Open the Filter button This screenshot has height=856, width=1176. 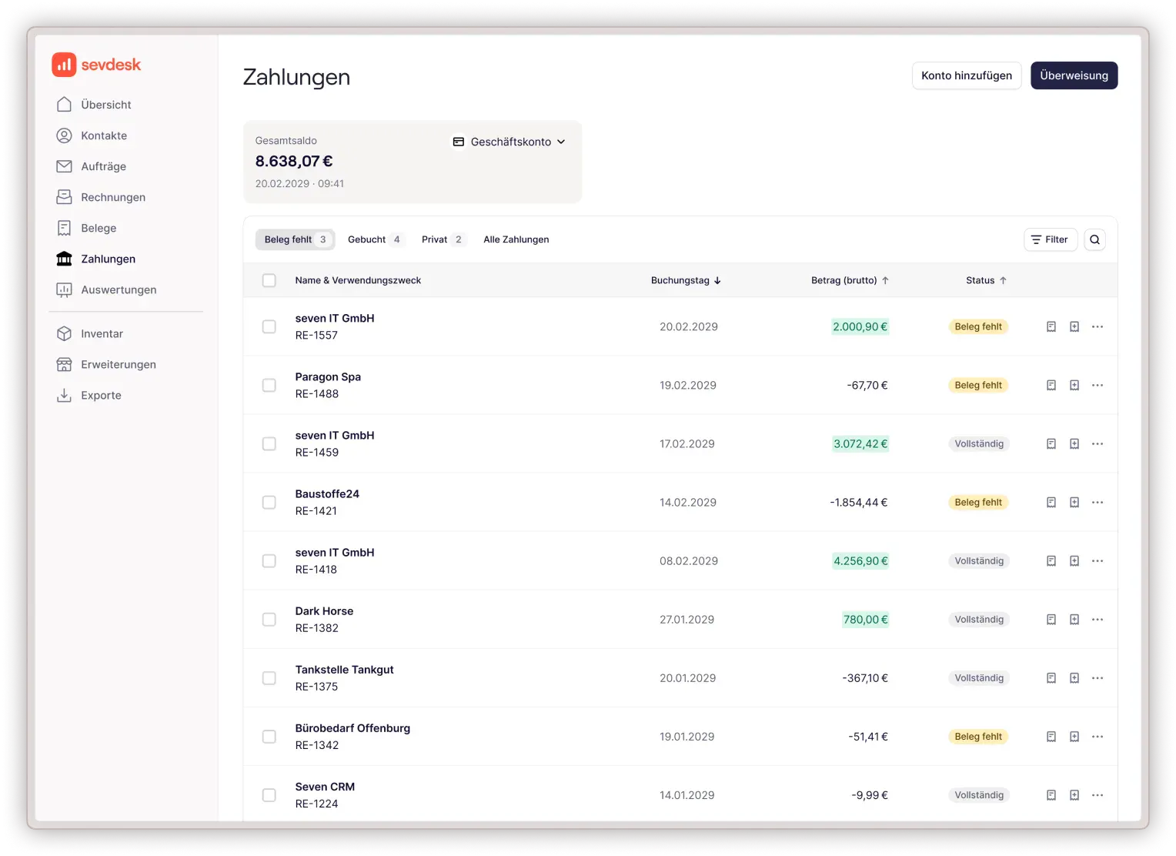coord(1051,239)
